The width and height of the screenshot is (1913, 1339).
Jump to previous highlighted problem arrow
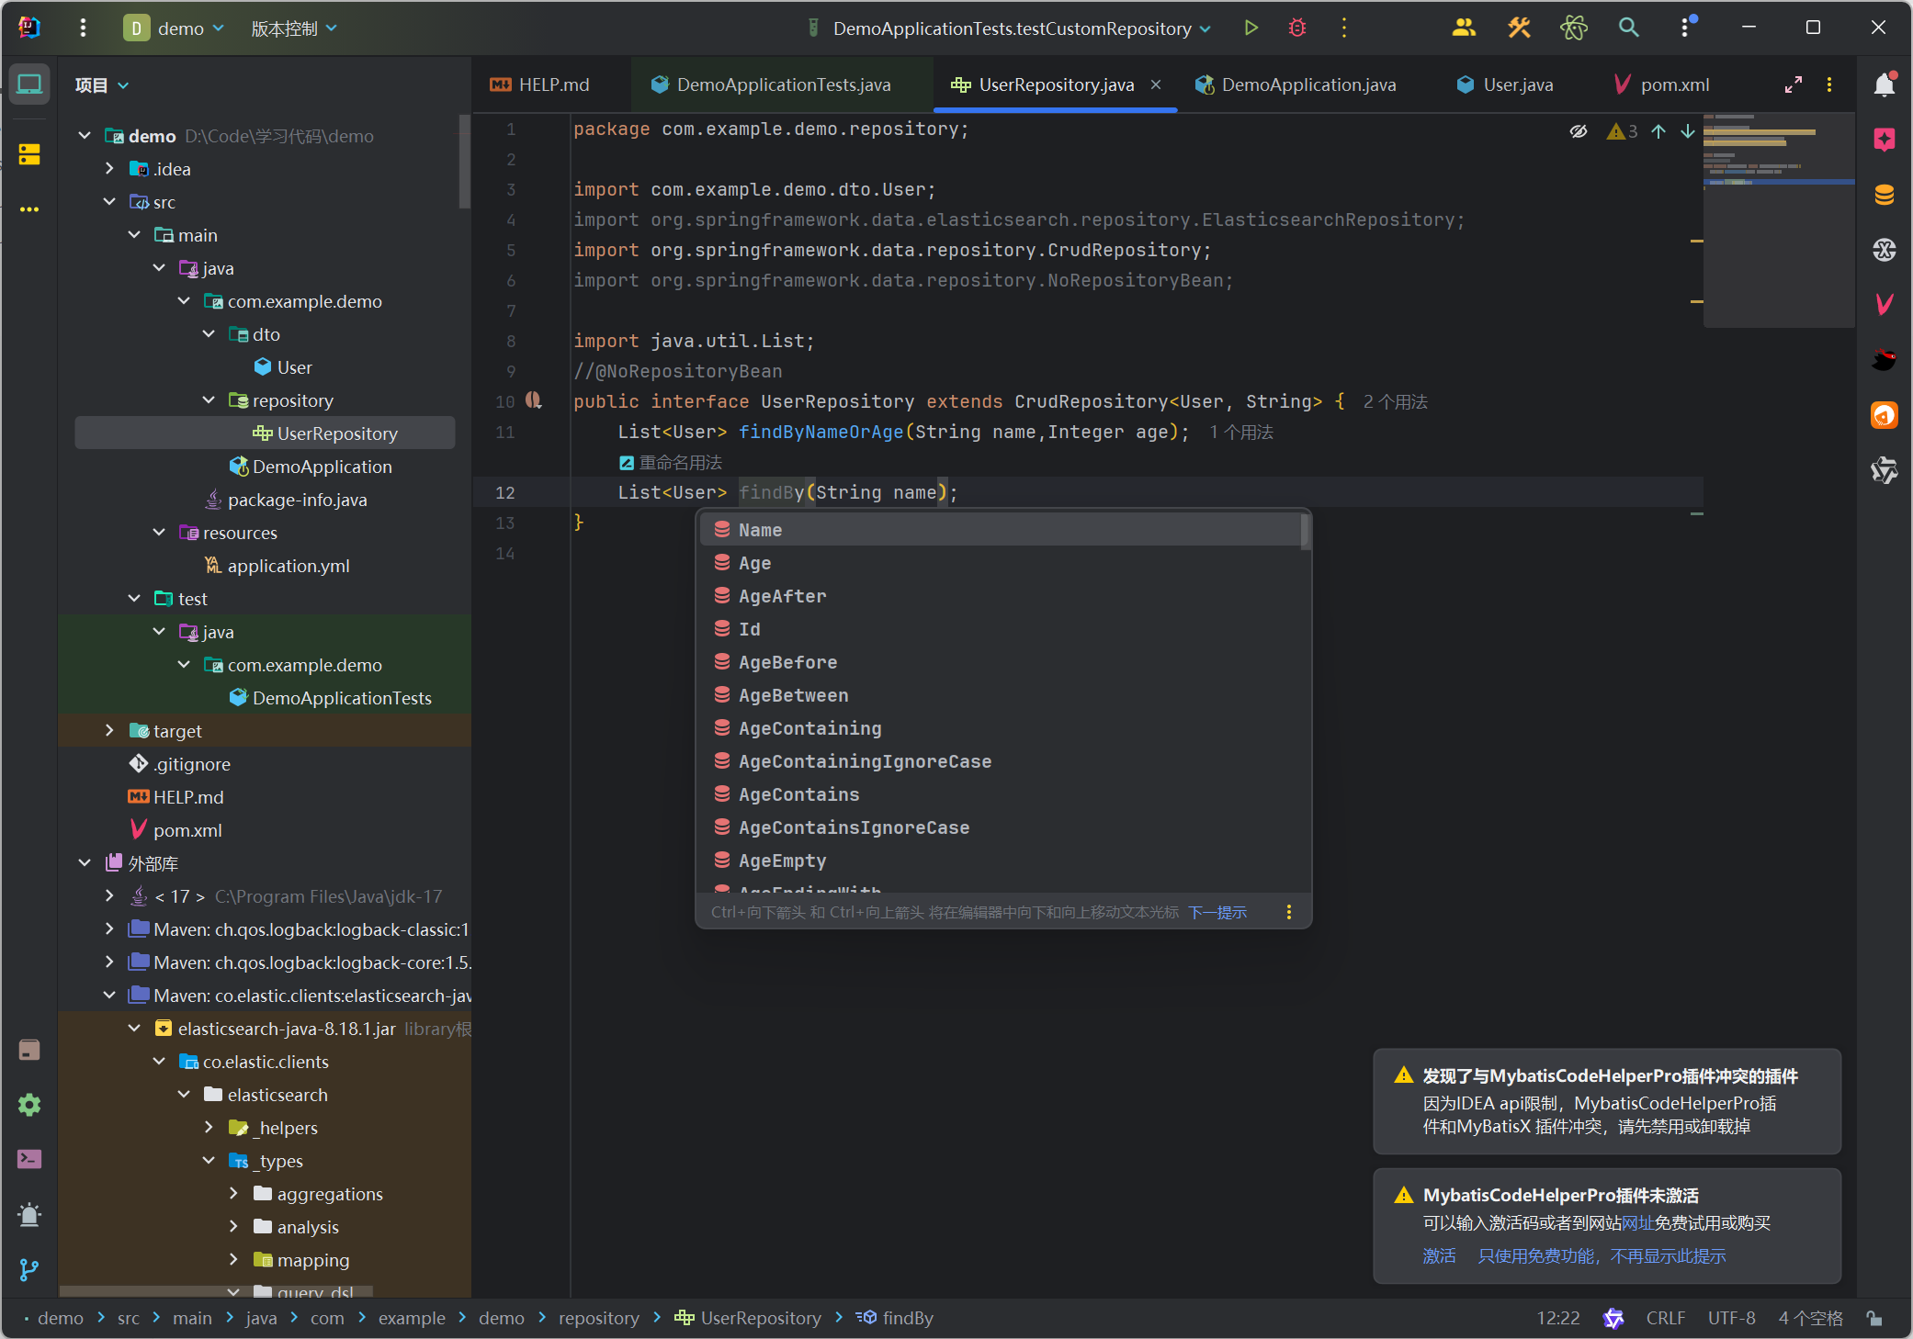[1658, 131]
